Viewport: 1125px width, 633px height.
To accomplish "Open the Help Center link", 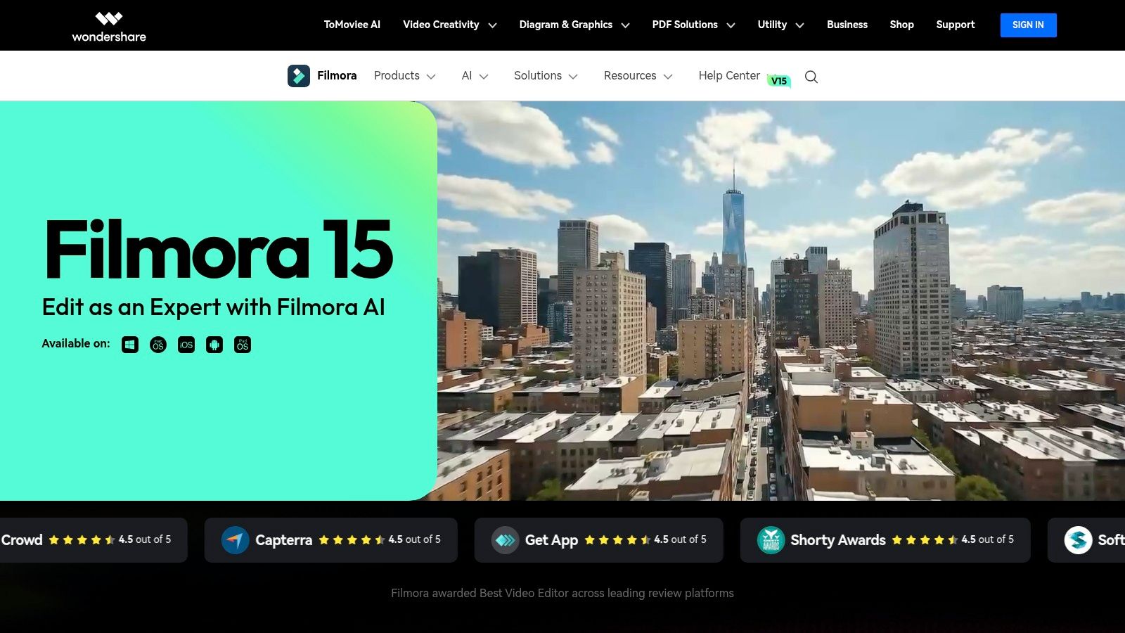I will coord(728,75).
